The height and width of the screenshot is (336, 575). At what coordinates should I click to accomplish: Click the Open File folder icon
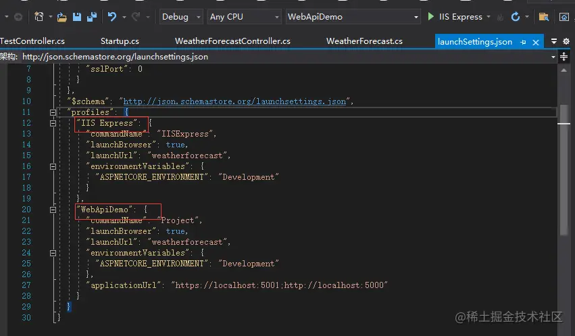(62, 17)
